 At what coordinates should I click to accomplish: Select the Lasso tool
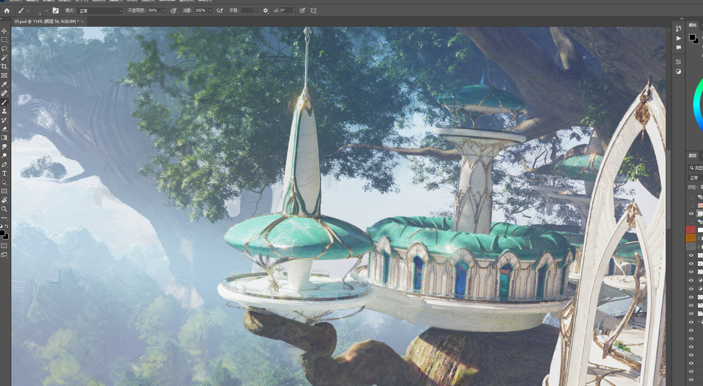point(4,49)
